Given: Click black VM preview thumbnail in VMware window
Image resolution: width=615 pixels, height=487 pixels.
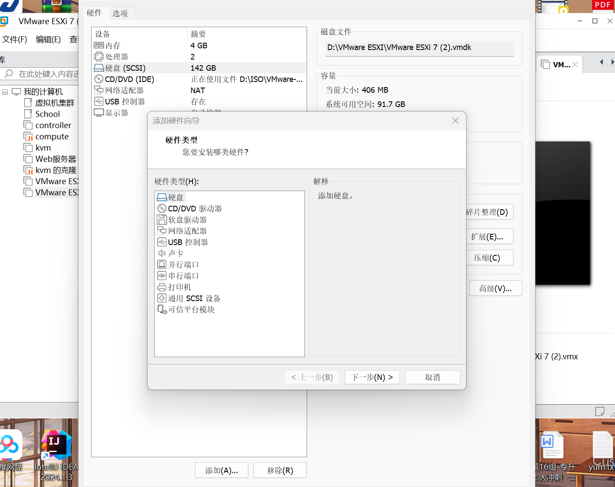Looking at the screenshot, I should (563, 213).
